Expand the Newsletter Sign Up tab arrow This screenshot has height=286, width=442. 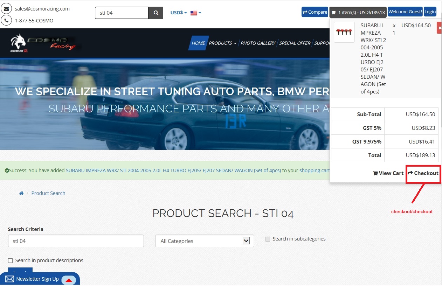pos(69,280)
